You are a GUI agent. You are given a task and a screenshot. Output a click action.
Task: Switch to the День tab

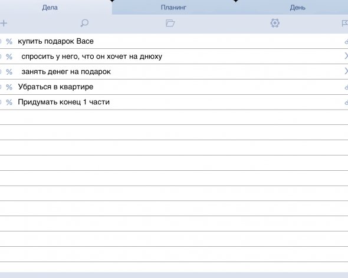[297, 7]
